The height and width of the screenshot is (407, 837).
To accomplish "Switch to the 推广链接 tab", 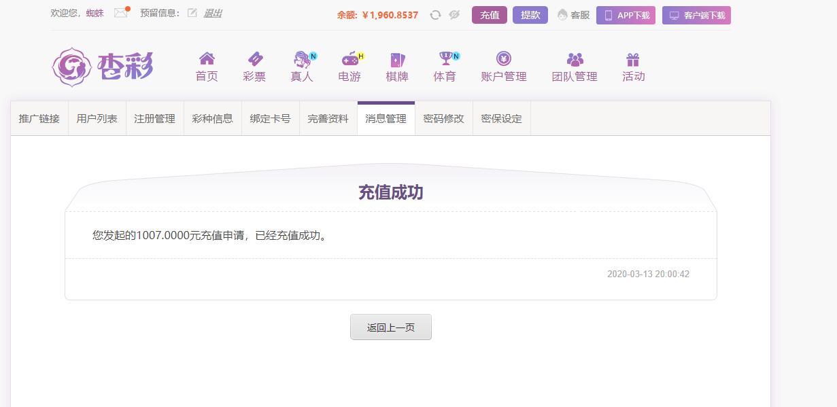I will [39, 118].
